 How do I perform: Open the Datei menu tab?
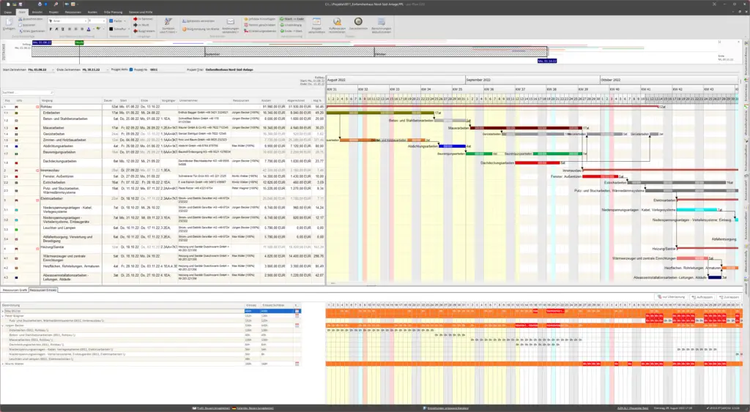coord(7,12)
